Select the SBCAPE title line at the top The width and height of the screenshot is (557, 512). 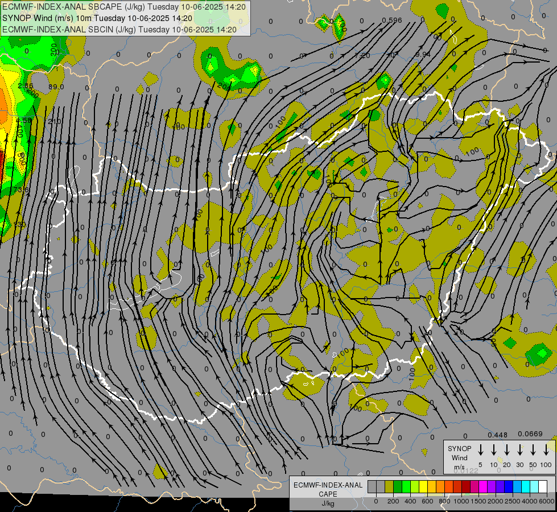124,7
